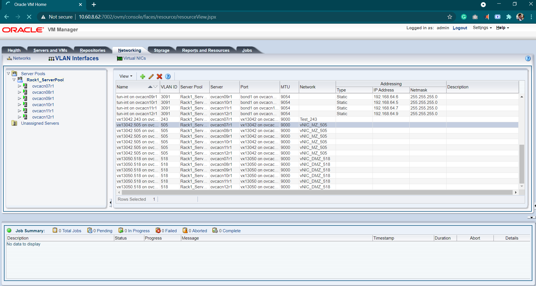This screenshot has height=286, width=536.
Task: Collapse the Rack1_ServerPool tree node
Action: point(14,80)
